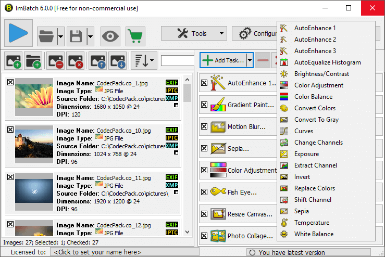Disable the Fish Eye task checkbox
The width and height of the screenshot is (385, 257).
coord(204,192)
